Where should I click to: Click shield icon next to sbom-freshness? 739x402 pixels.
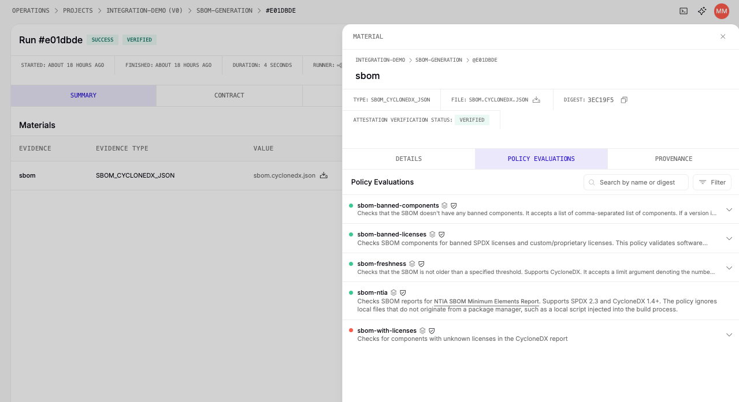coord(421,264)
